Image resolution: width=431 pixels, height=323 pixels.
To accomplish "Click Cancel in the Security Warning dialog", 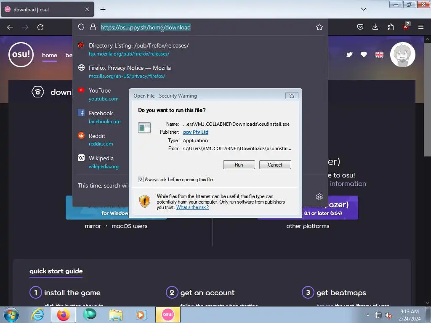I will (275, 165).
